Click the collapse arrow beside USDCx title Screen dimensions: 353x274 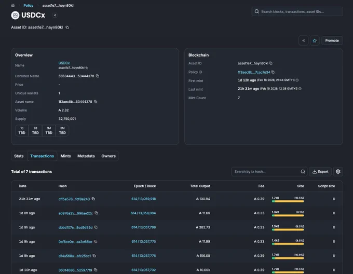pyautogui.click(x=55, y=15)
